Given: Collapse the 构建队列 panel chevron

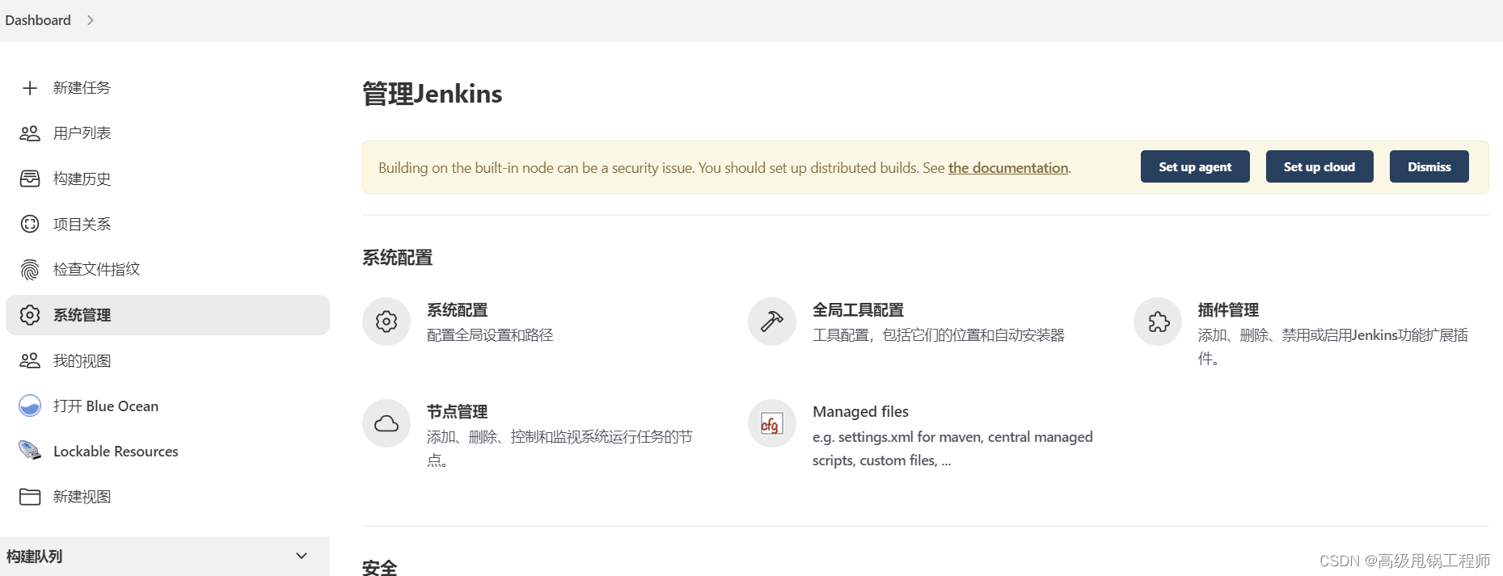Looking at the screenshot, I should pos(302,556).
